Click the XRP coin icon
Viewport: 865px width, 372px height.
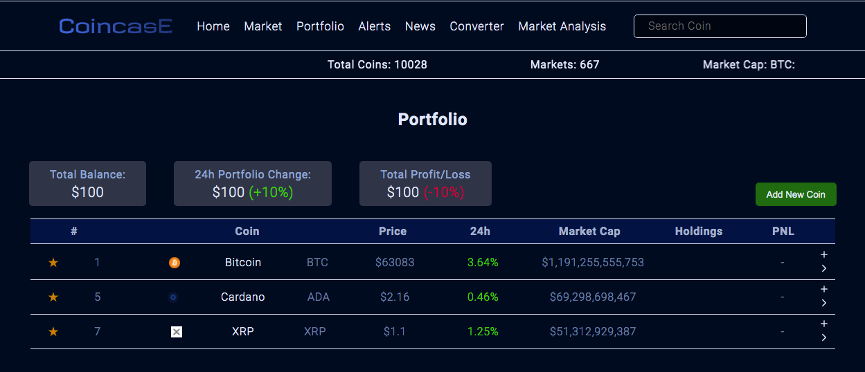177,332
